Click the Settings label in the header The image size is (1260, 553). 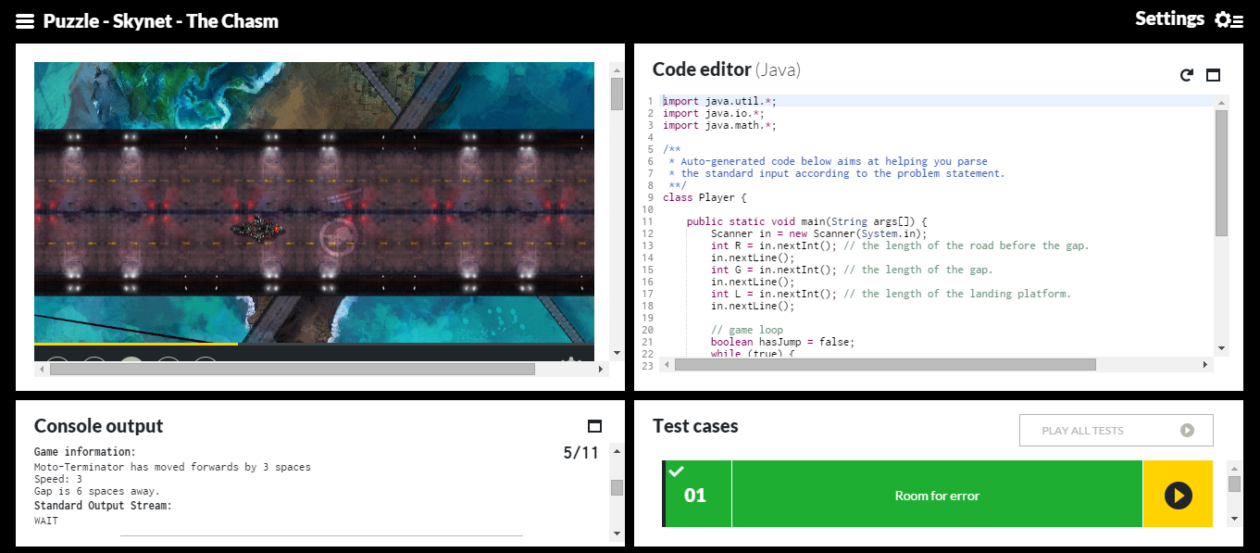click(1169, 19)
